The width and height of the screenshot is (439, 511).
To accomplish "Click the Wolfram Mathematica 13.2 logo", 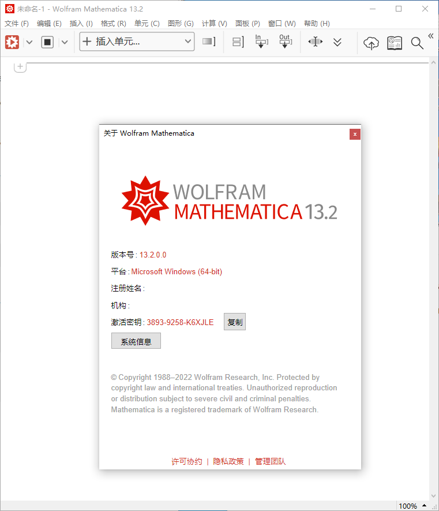I will click(x=229, y=201).
